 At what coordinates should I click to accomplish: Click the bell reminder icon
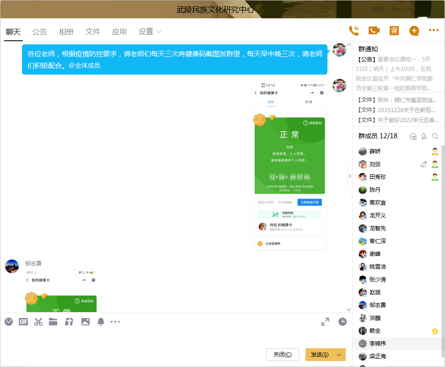pos(101,322)
